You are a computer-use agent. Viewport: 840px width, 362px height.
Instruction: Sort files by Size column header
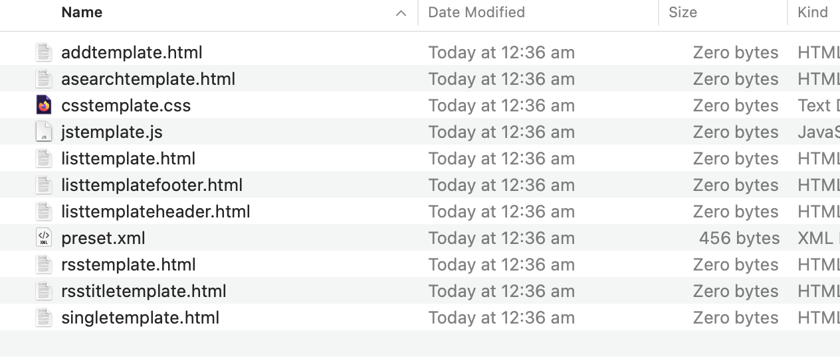coord(683,13)
